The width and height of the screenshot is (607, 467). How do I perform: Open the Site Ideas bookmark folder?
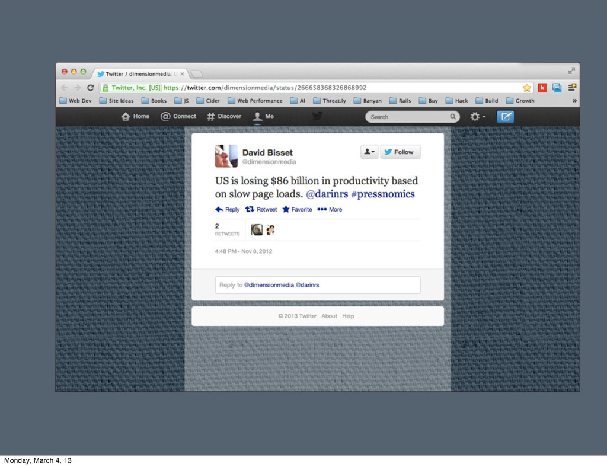click(x=116, y=101)
